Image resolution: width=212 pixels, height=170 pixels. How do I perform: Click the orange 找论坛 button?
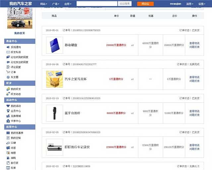(x=145, y=4)
